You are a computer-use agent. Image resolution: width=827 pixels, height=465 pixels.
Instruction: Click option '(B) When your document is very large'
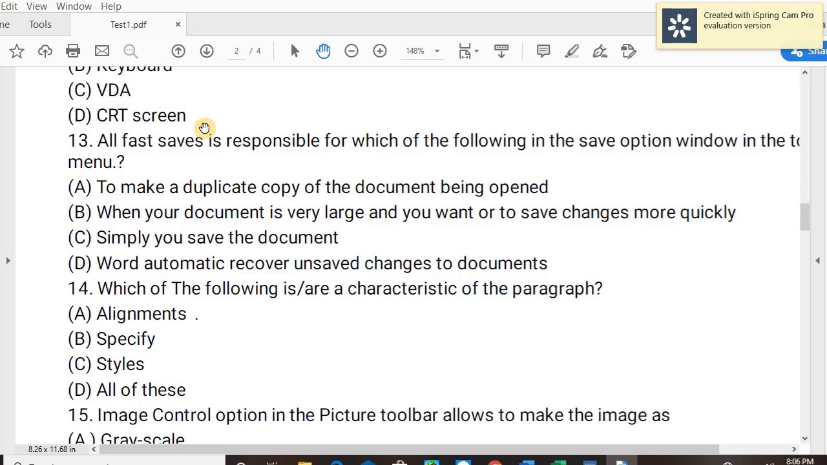click(402, 212)
